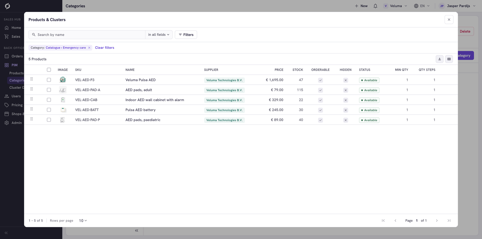Sort by the PRICE column header
This screenshot has width=482, height=239.
click(x=279, y=70)
